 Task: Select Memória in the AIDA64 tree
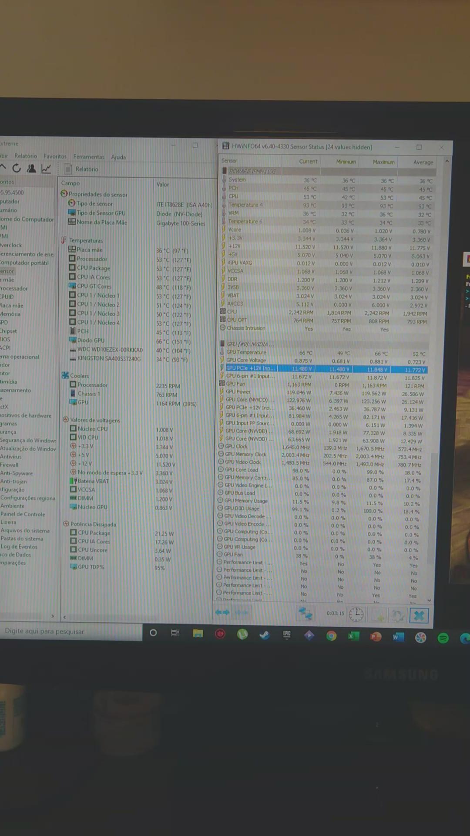(10, 314)
